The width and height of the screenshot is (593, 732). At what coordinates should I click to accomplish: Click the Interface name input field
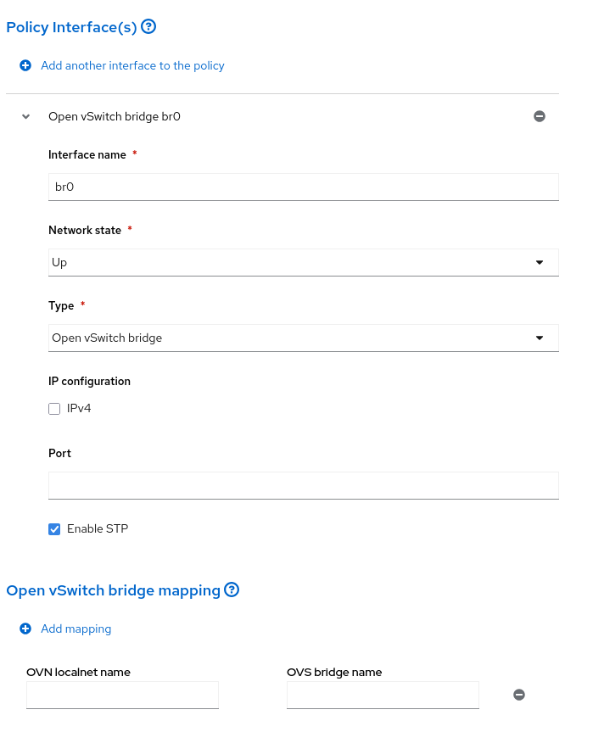pyautogui.click(x=303, y=187)
